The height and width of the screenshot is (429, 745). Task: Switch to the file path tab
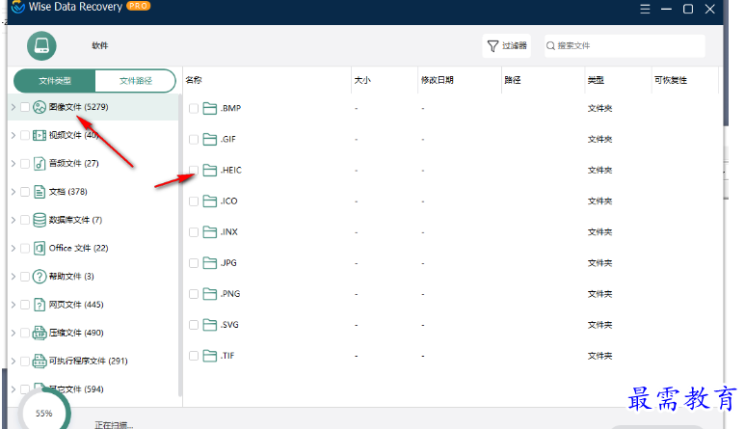[136, 81]
